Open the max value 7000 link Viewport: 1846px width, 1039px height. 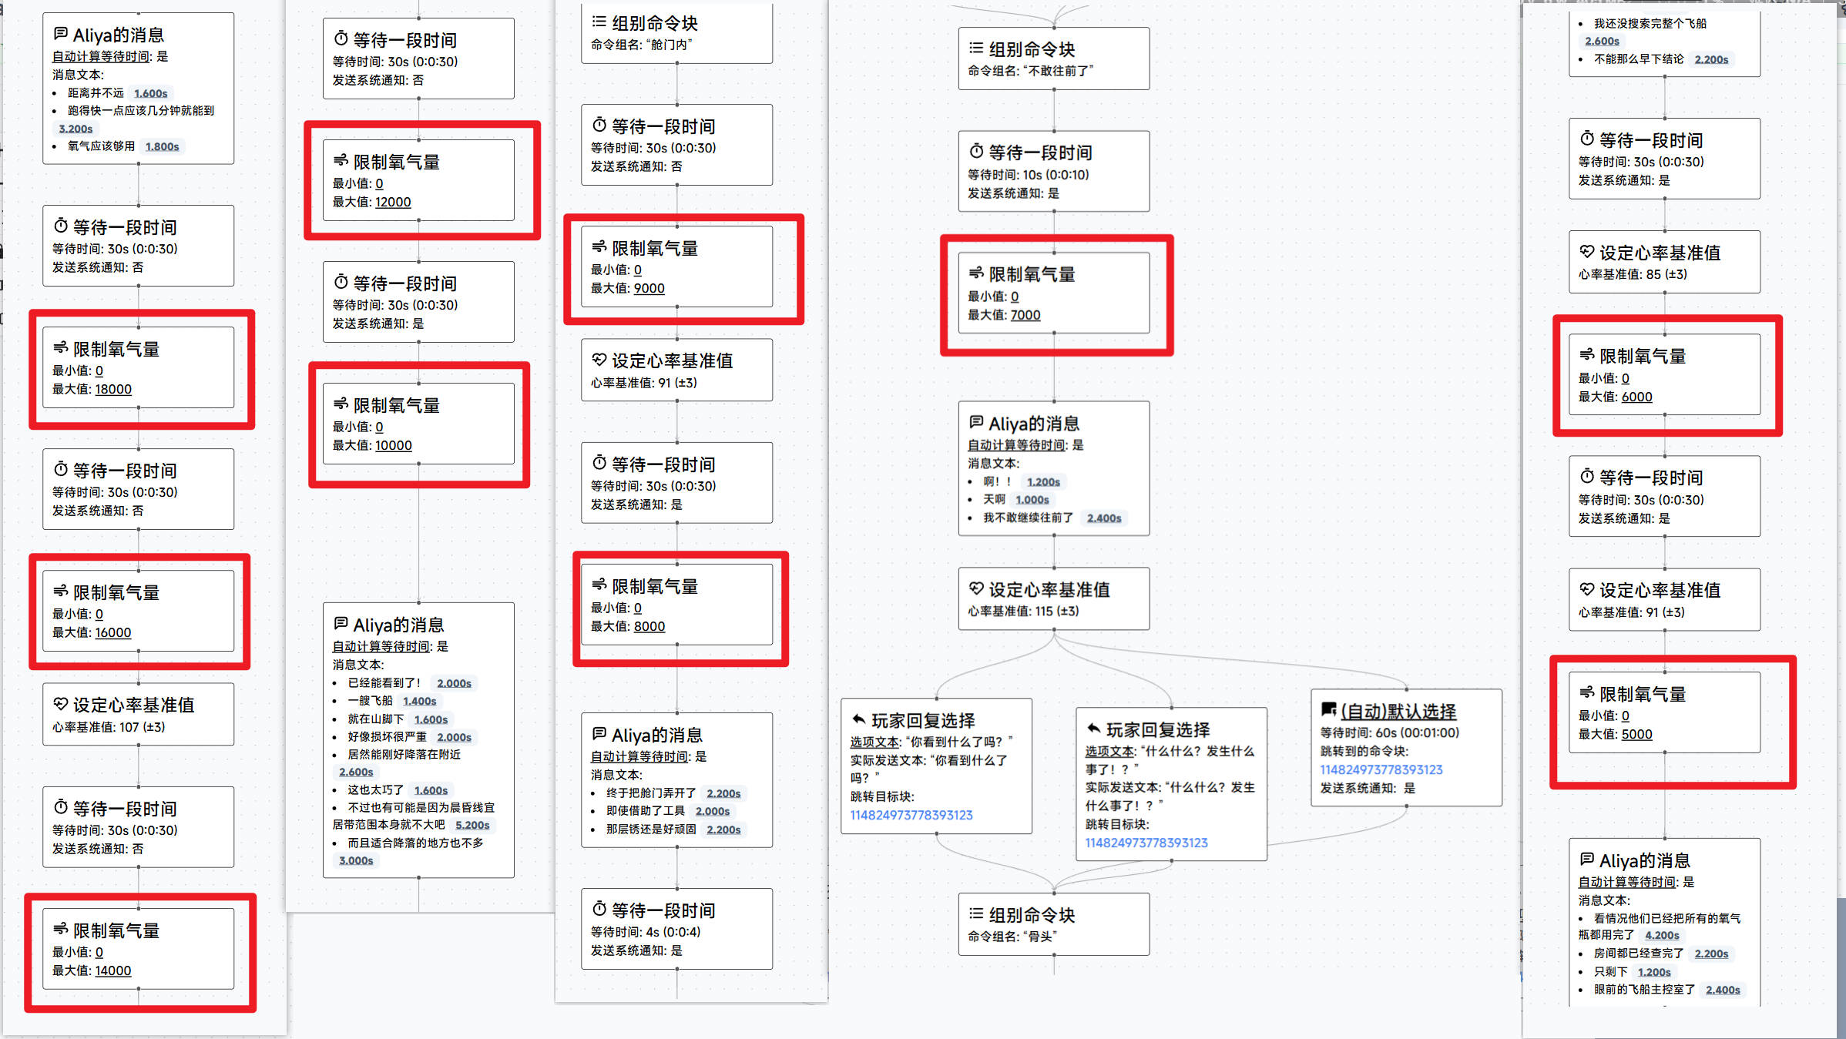point(1025,315)
